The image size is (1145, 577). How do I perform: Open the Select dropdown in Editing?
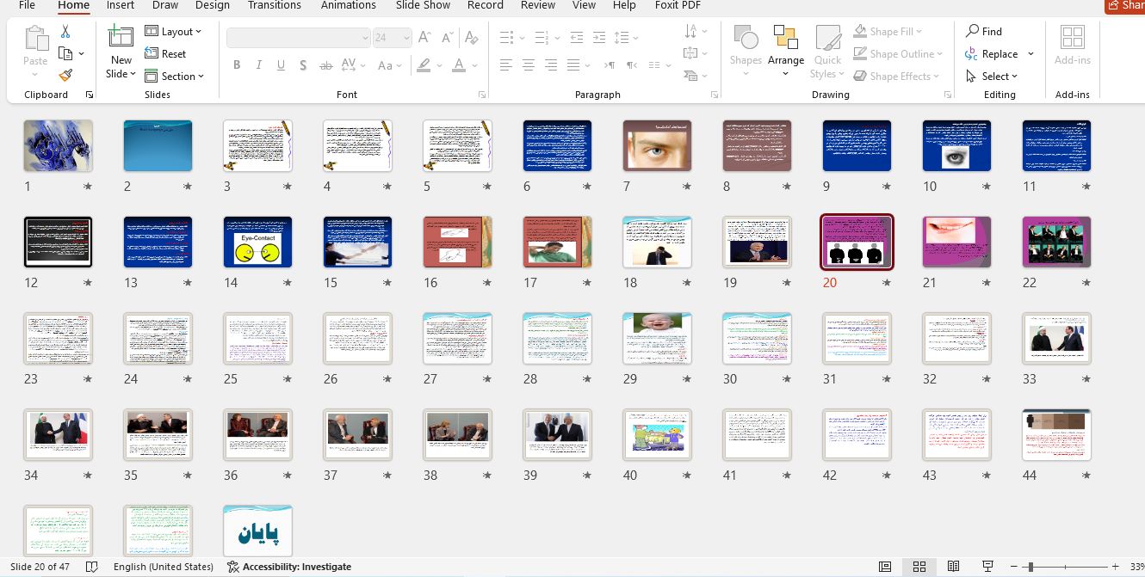(x=992, y=76)
